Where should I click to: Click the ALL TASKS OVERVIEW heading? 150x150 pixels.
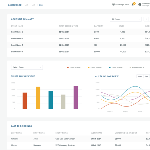tap(107, 76)
